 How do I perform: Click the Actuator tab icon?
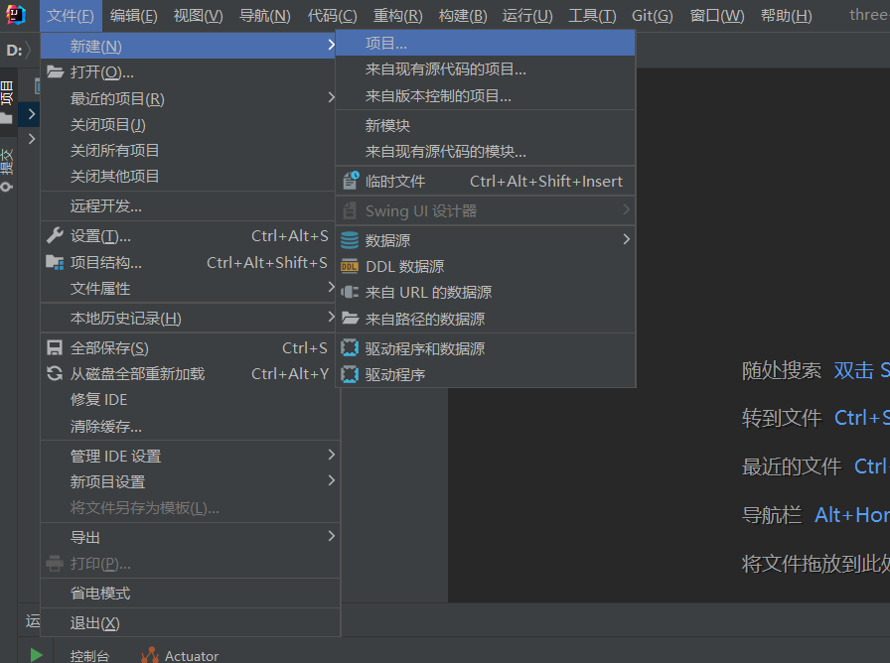(x=150, y=656)
